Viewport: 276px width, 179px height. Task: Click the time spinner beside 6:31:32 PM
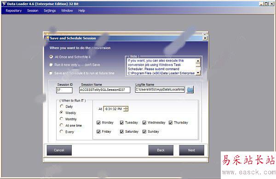[x=126, y=109]
